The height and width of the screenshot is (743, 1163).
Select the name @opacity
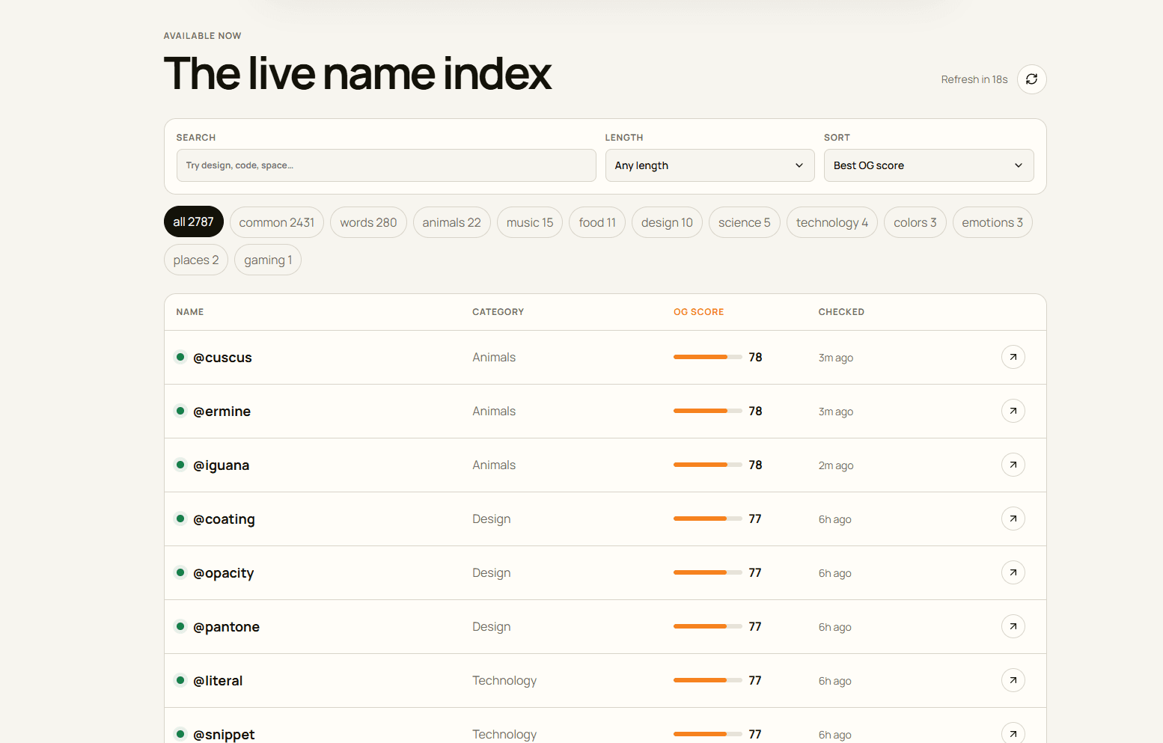pos(223,573)
